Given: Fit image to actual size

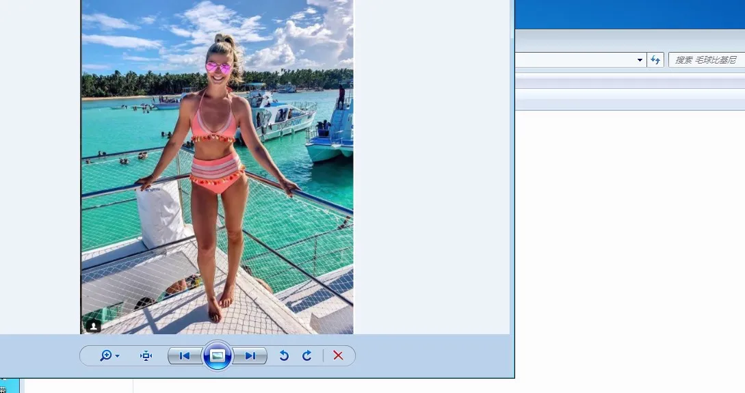Looking at the screenshot, I should 146,355.
